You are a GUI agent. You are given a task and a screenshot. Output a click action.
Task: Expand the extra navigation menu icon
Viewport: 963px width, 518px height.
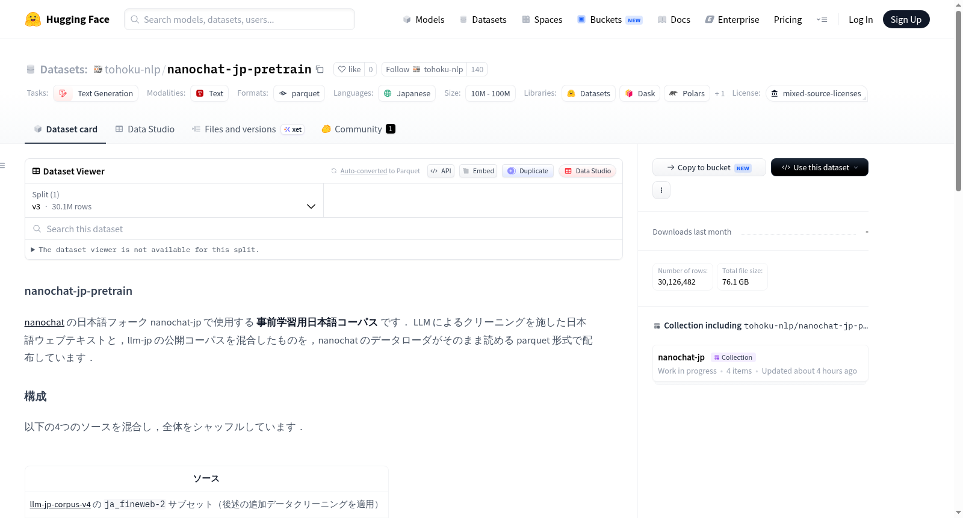tap(822, 19)
